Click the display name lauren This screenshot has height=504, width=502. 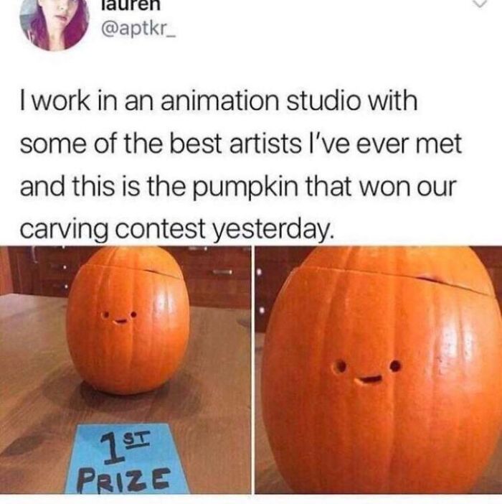[x=131, y=6]
